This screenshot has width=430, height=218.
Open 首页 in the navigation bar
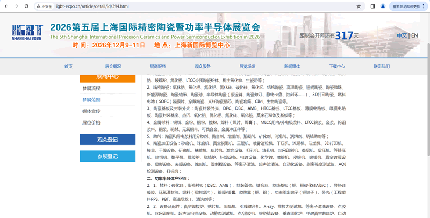68,66
